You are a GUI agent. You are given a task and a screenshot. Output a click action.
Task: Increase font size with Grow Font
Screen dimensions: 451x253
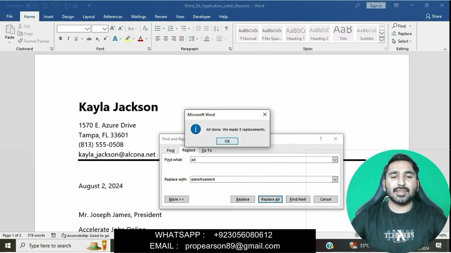(x=112, y=28)
